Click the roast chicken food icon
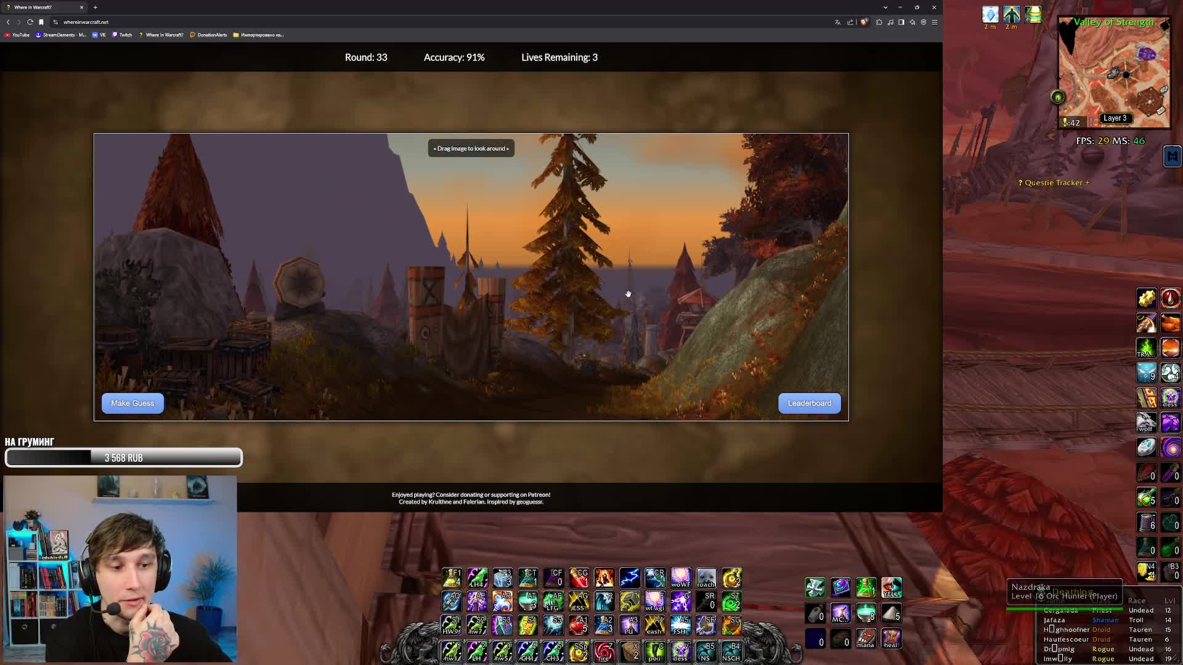 point(1170,323)
